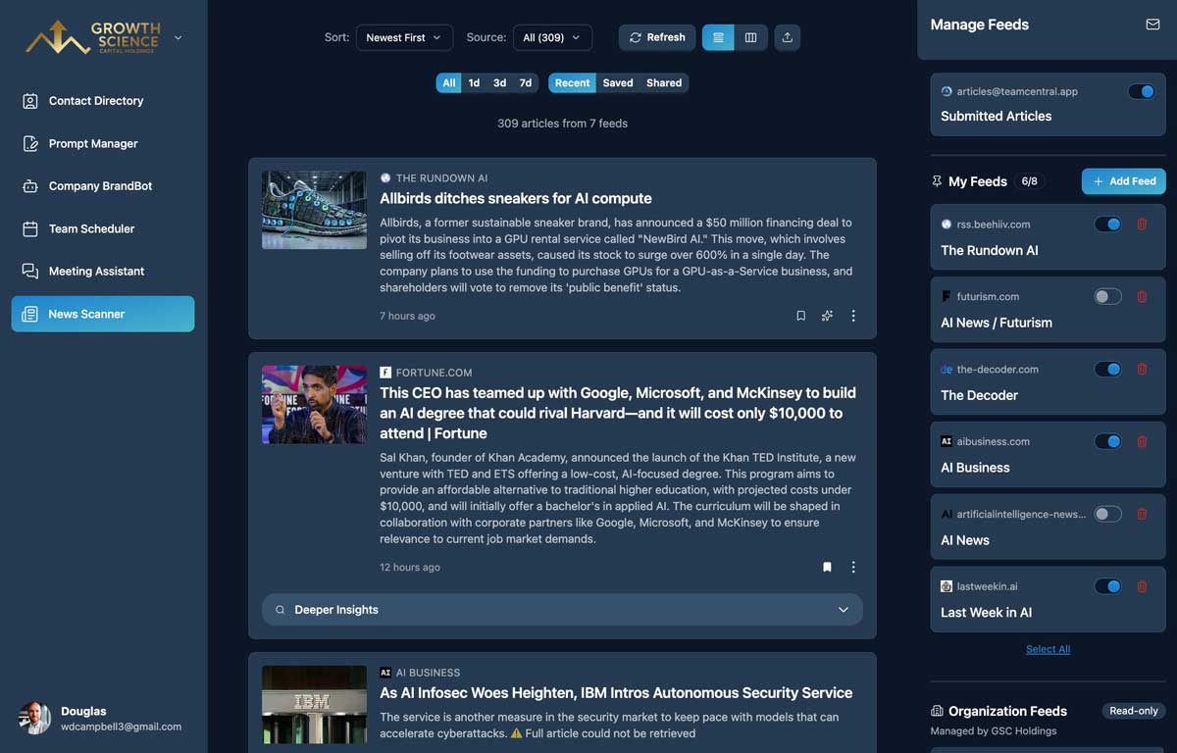
Task: Toggle Submitted Articles feed switch
Action: pyautogui.click(x=1141, y=91)
